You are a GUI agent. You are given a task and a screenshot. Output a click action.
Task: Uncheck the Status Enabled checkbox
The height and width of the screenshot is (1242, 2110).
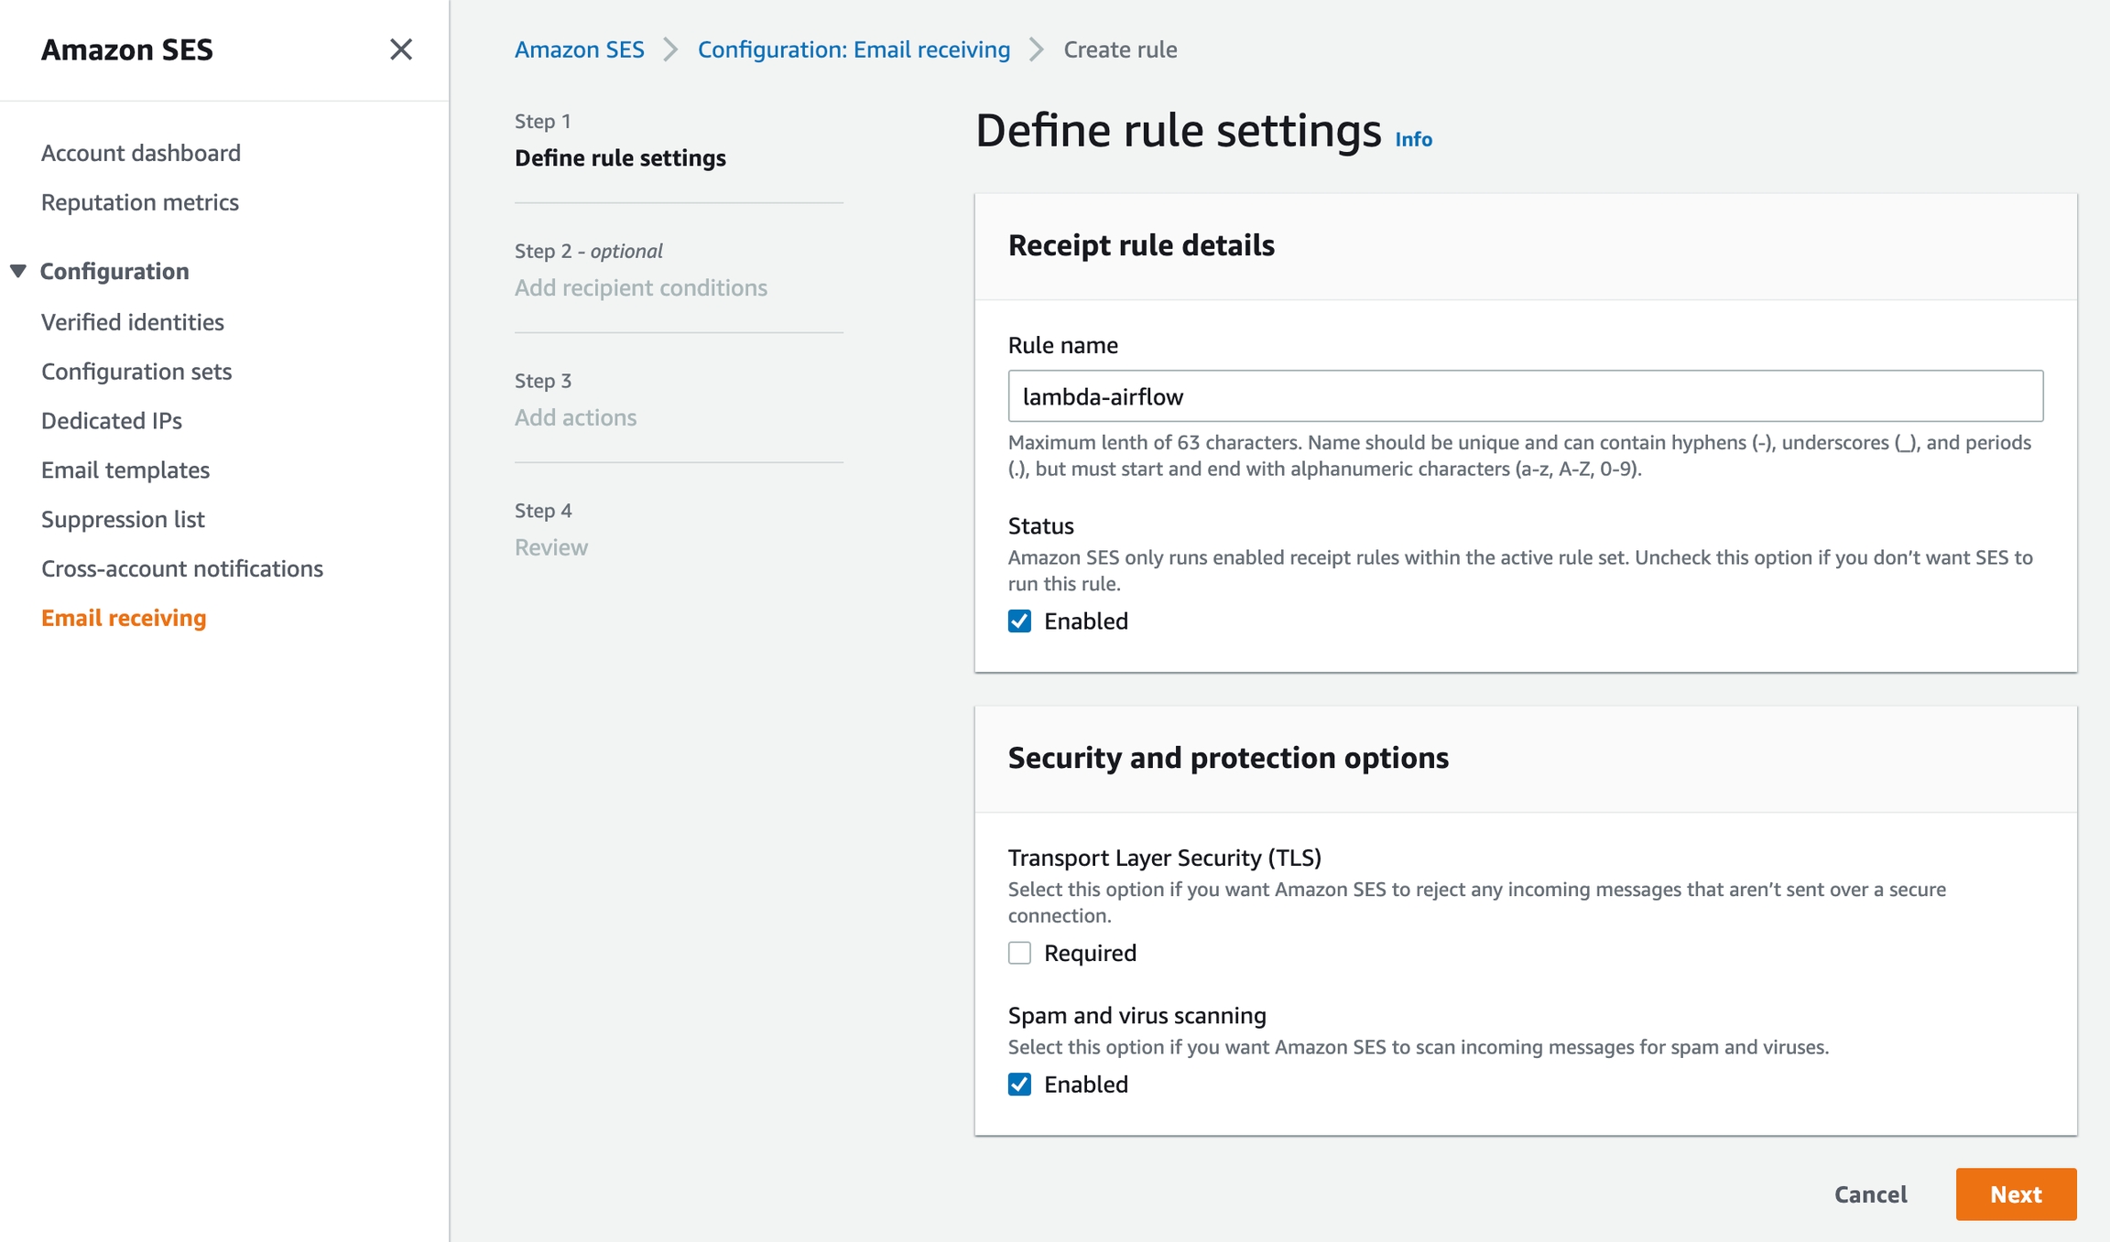coord(1019,621)
